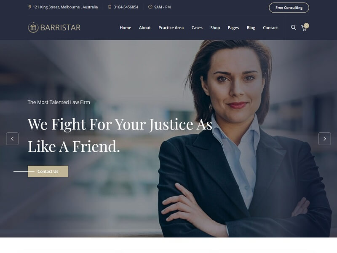
Task: Click the phone icon beside the number
Action: coord(110,7)
